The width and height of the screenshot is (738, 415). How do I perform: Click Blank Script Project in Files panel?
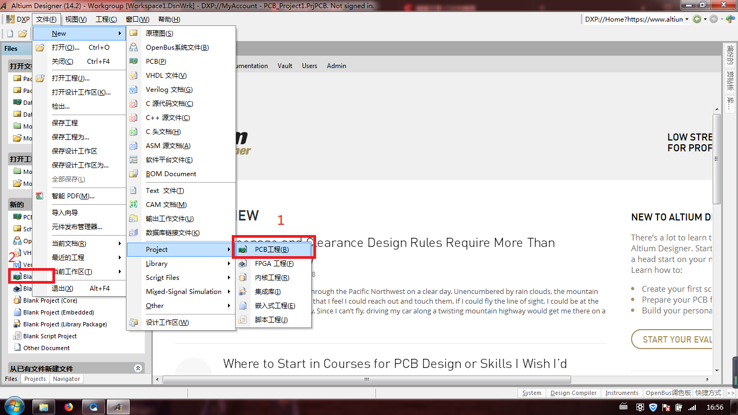tap(50, 336)
